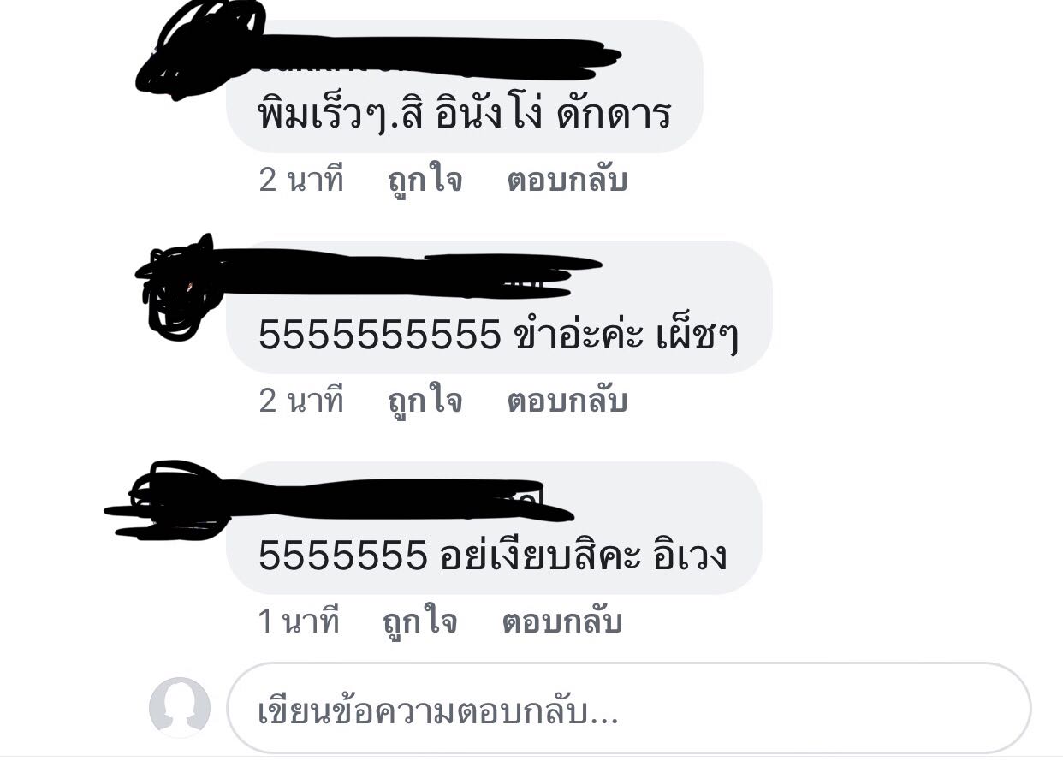Focus the 'เขียนข้อความตอบกลับ...' reply field
Viewport: 1063px width, 761px height.
(629, 708)
